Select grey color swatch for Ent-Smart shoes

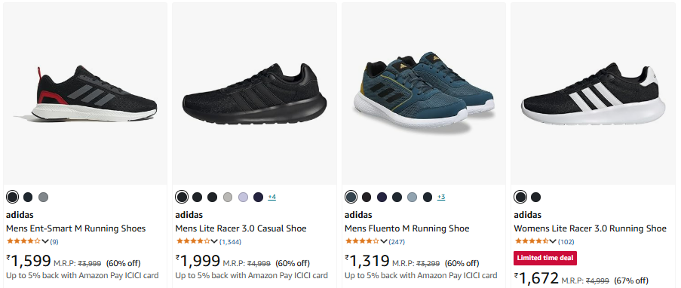tap(43, 198)
